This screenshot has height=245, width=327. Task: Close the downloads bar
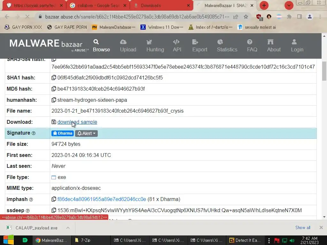click(321, 227)
